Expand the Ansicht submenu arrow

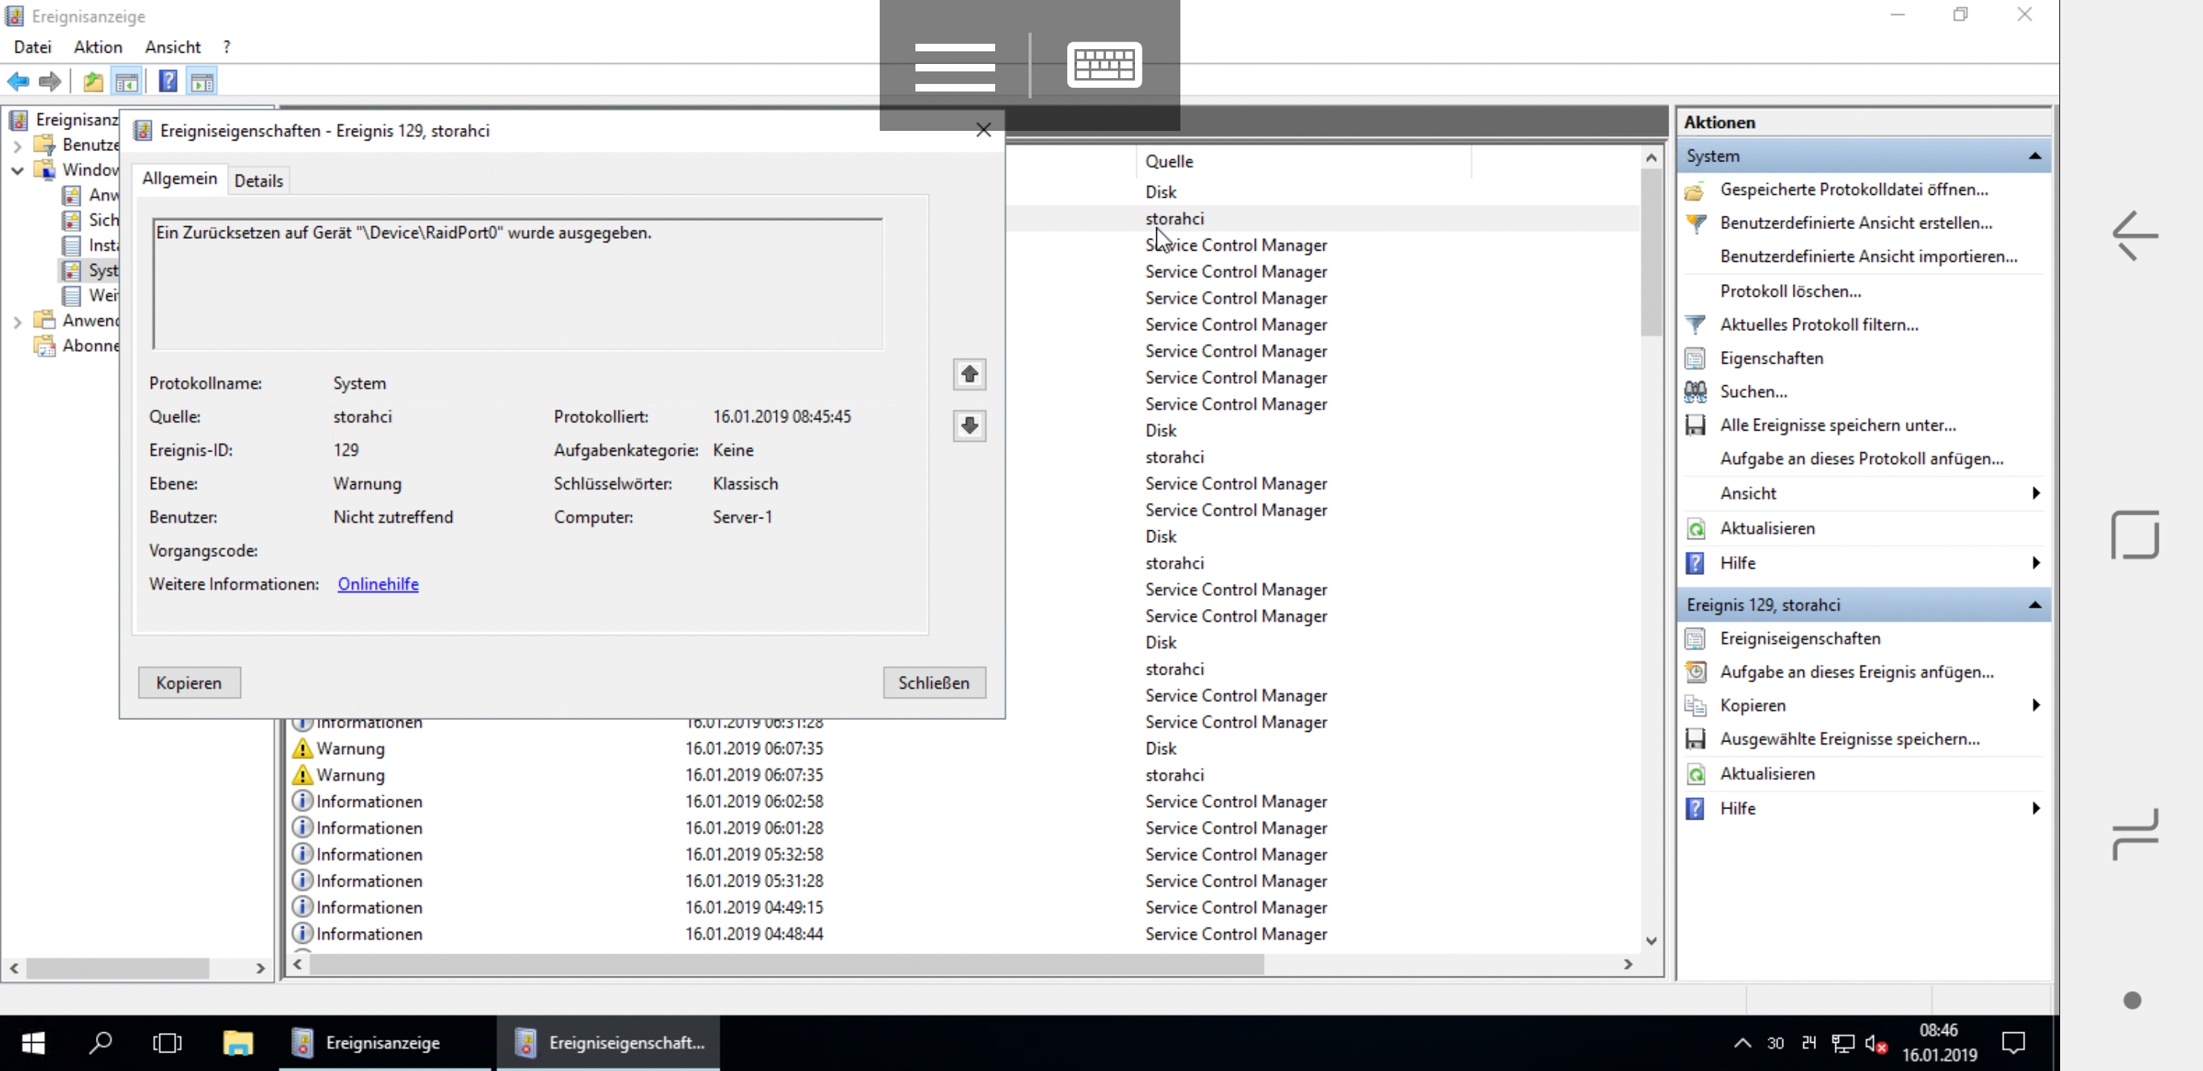click(2036, 493)
